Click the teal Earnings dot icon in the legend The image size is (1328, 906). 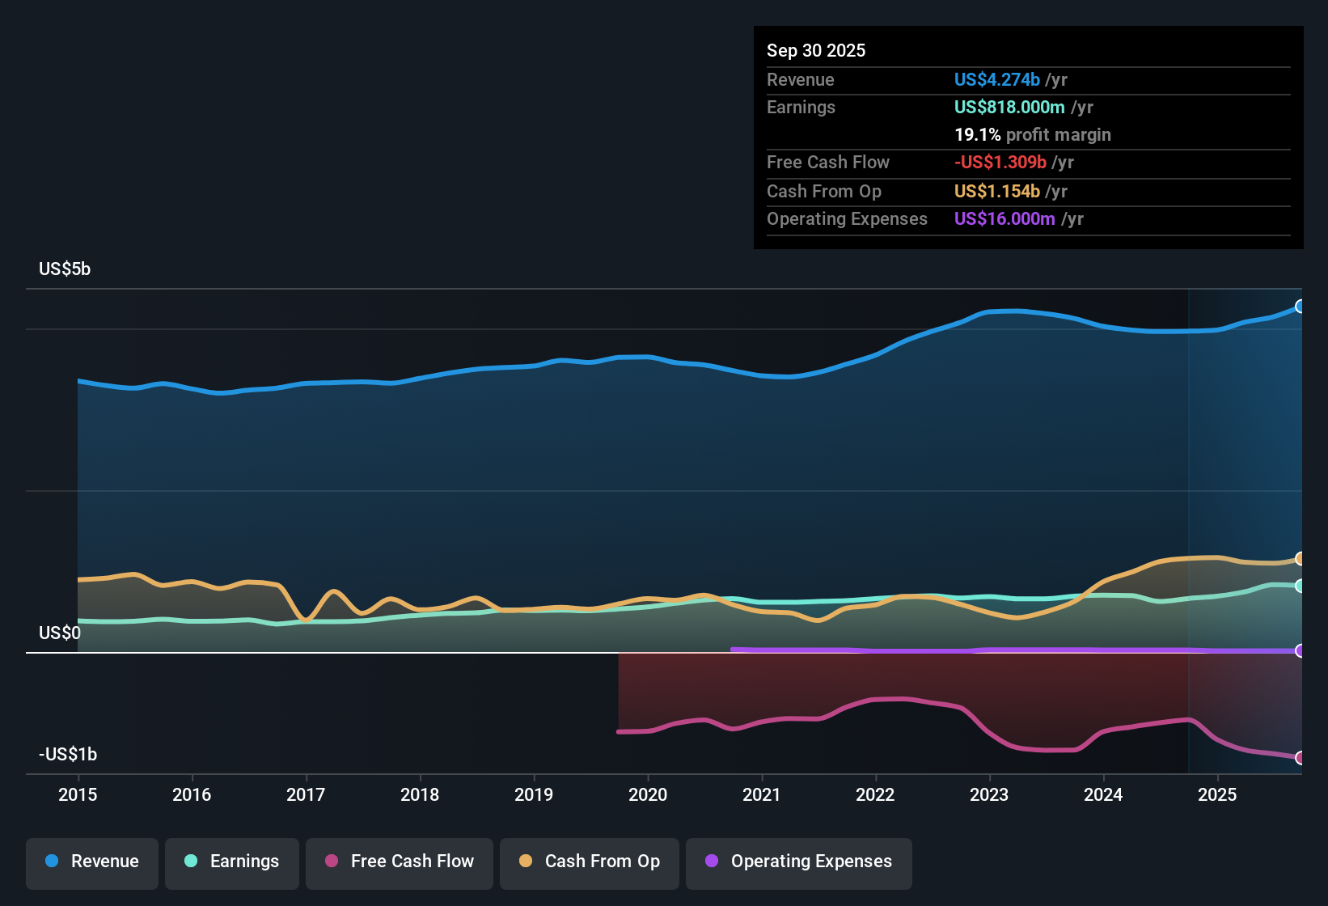tap(191, 862)
